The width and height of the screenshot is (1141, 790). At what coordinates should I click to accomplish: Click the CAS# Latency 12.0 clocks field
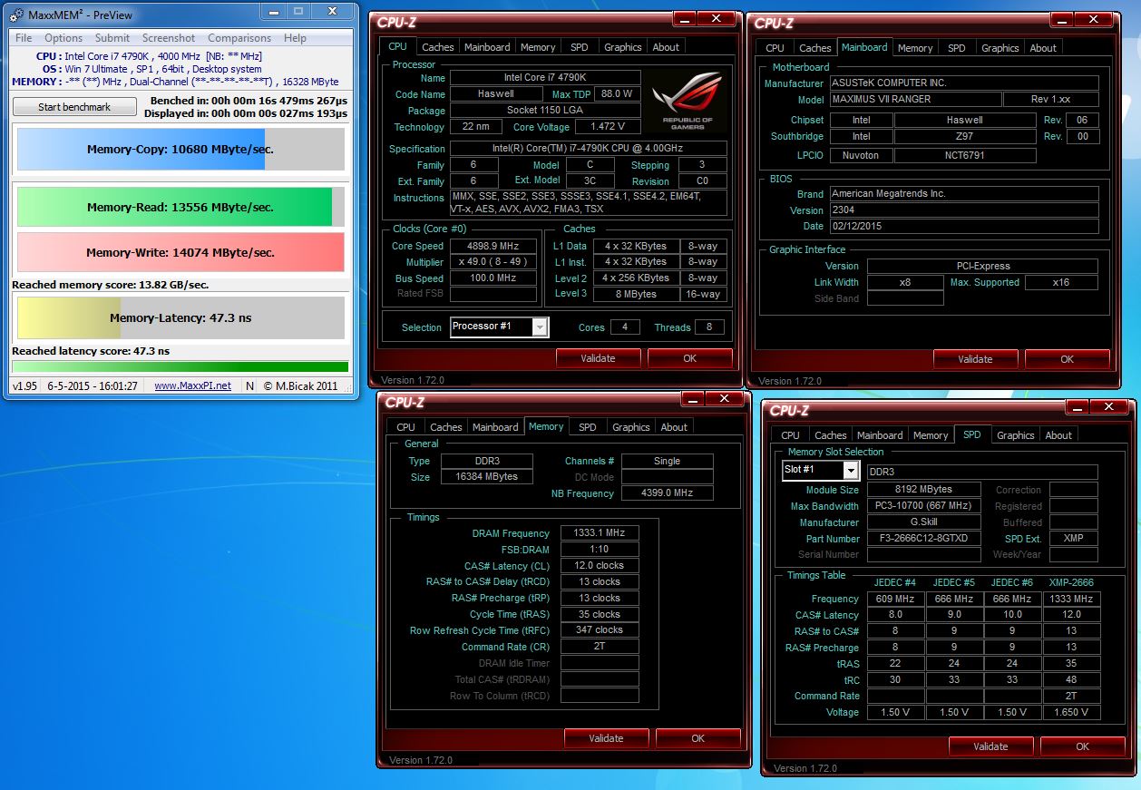(x=600, y=566)
